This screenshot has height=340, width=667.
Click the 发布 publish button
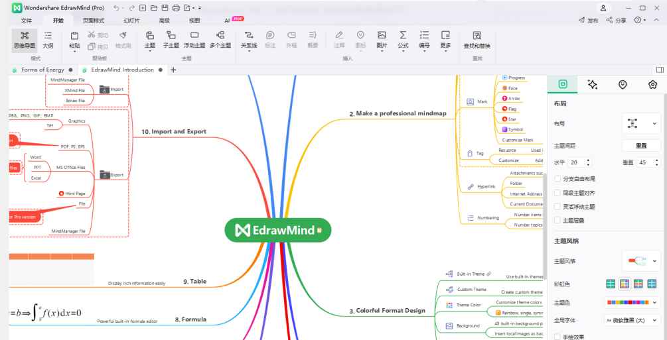point(588,21)
